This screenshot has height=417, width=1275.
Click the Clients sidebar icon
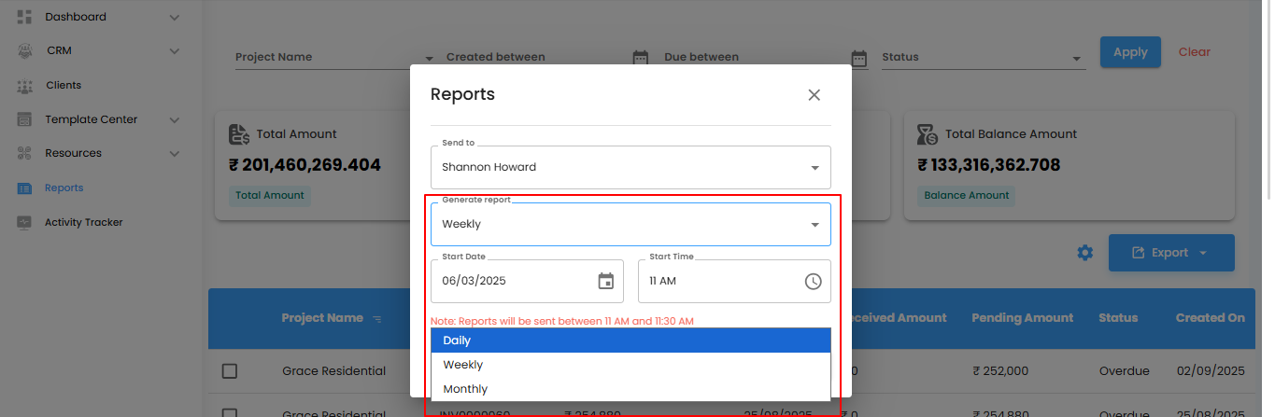[x=24, y=86]
